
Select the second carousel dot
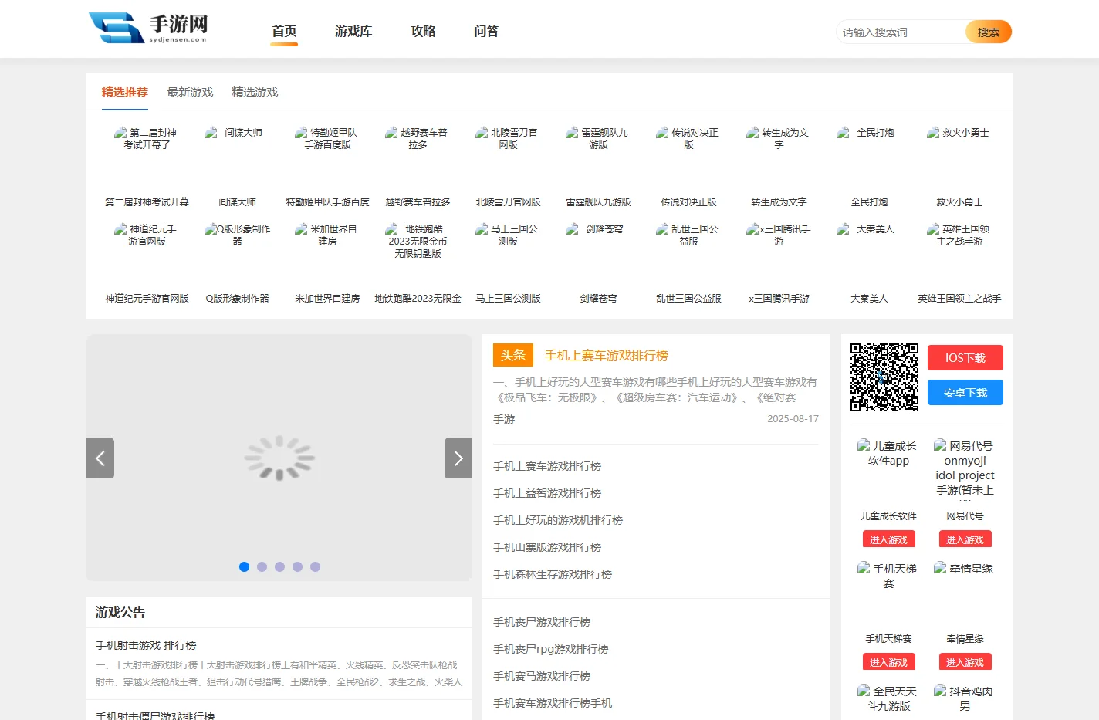(262, 566)
